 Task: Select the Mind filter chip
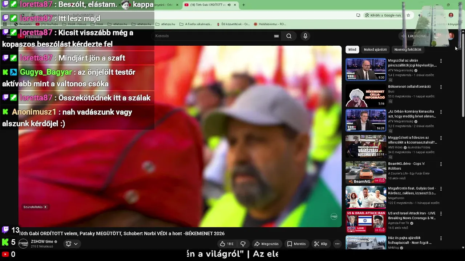click(352, 49)
